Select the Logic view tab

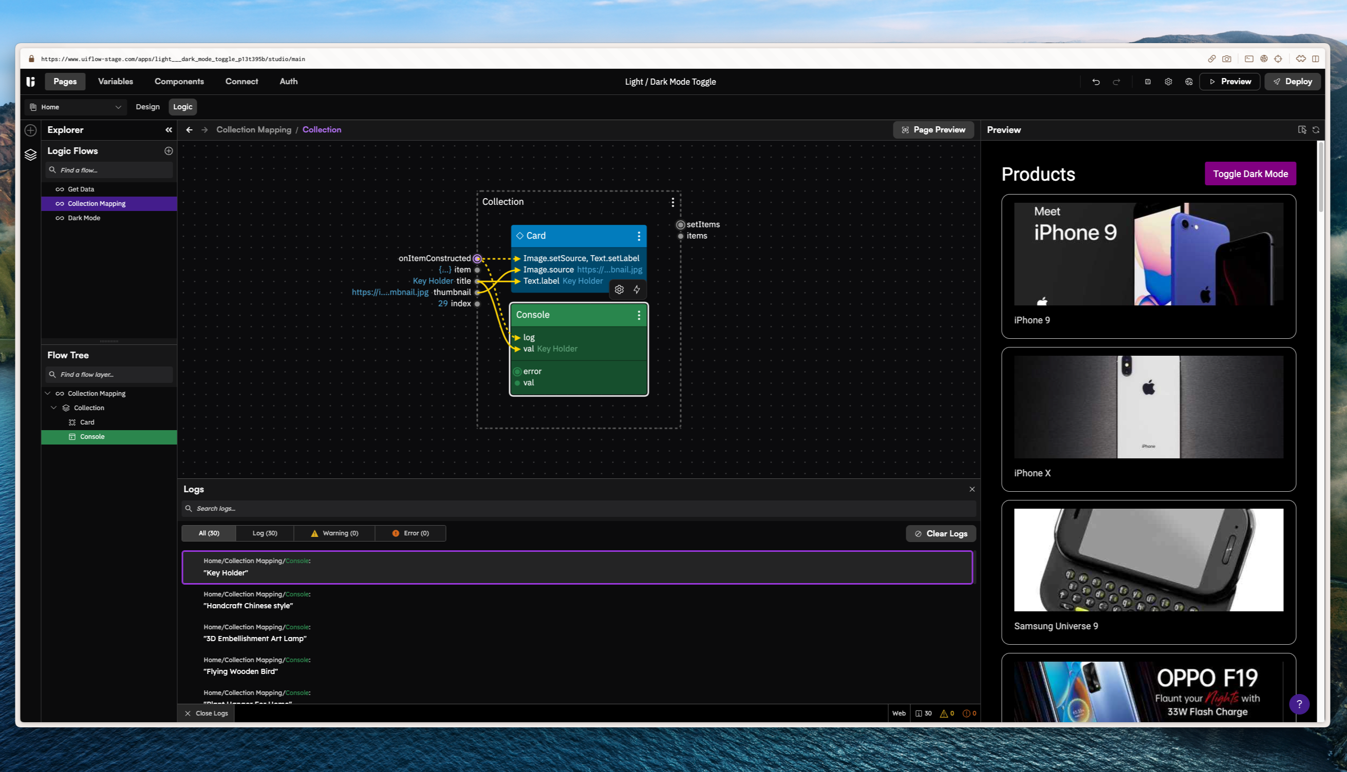point(182,107)
